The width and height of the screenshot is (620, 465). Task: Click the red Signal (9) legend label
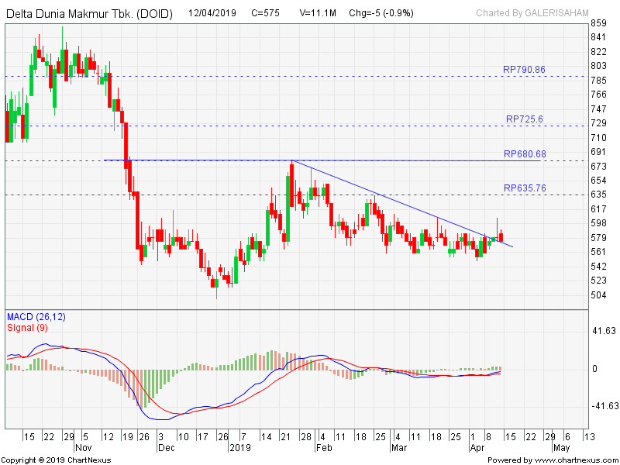(29, 327)
